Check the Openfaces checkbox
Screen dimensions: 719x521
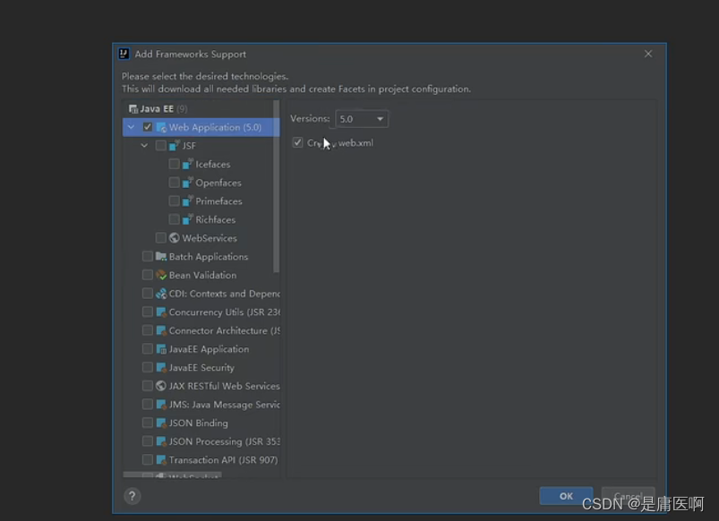coord(174,183)
